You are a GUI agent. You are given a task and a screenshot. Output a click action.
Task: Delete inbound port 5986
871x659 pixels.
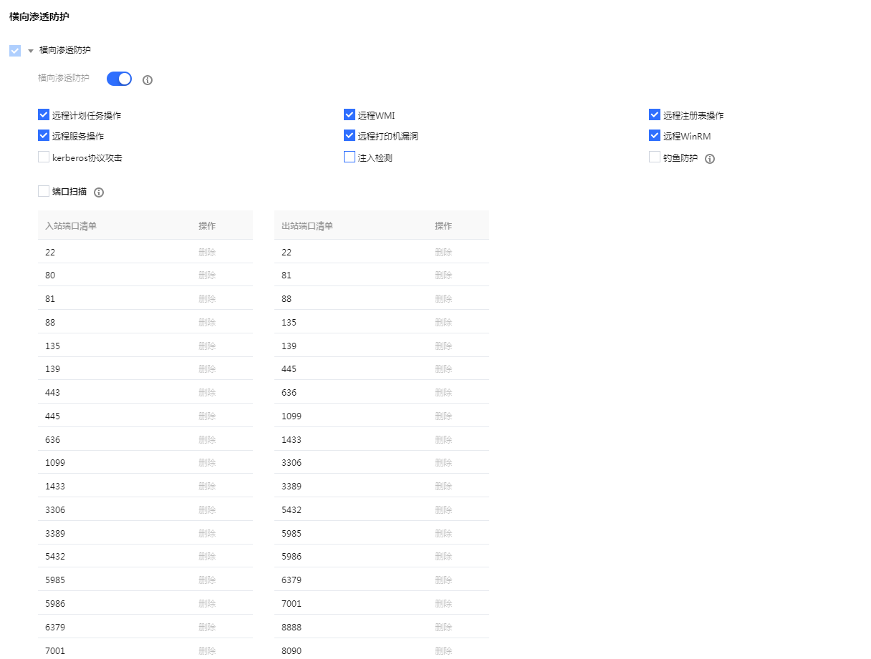tap(207, 604)
